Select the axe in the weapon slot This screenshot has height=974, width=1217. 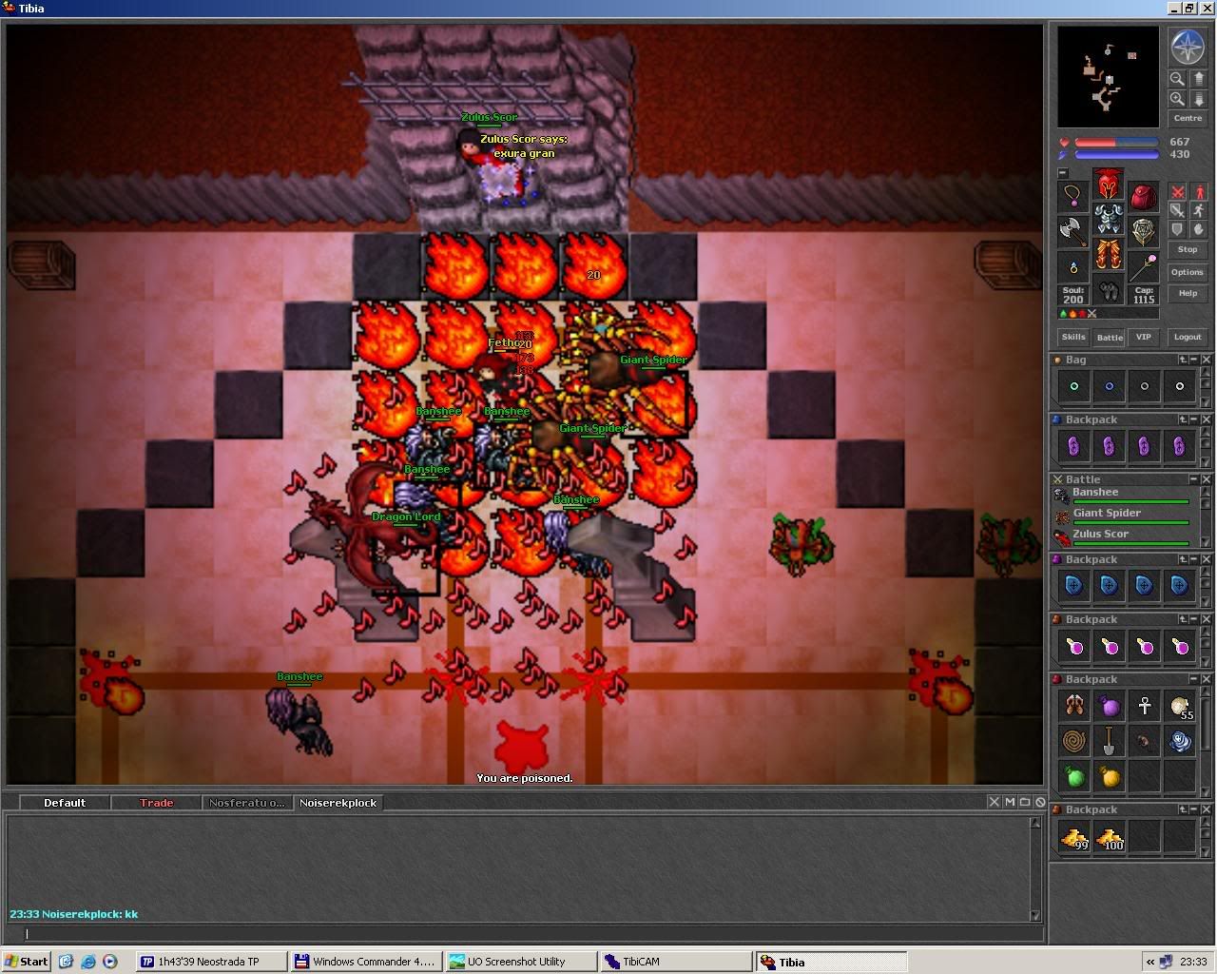[x=1072, y=232]
